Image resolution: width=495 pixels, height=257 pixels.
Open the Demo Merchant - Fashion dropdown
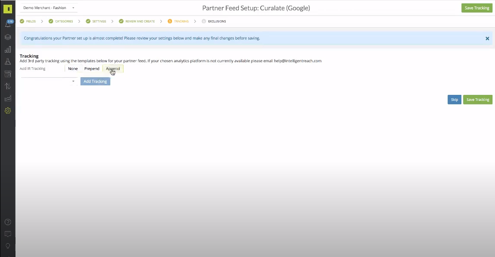[x=48, y=8]
